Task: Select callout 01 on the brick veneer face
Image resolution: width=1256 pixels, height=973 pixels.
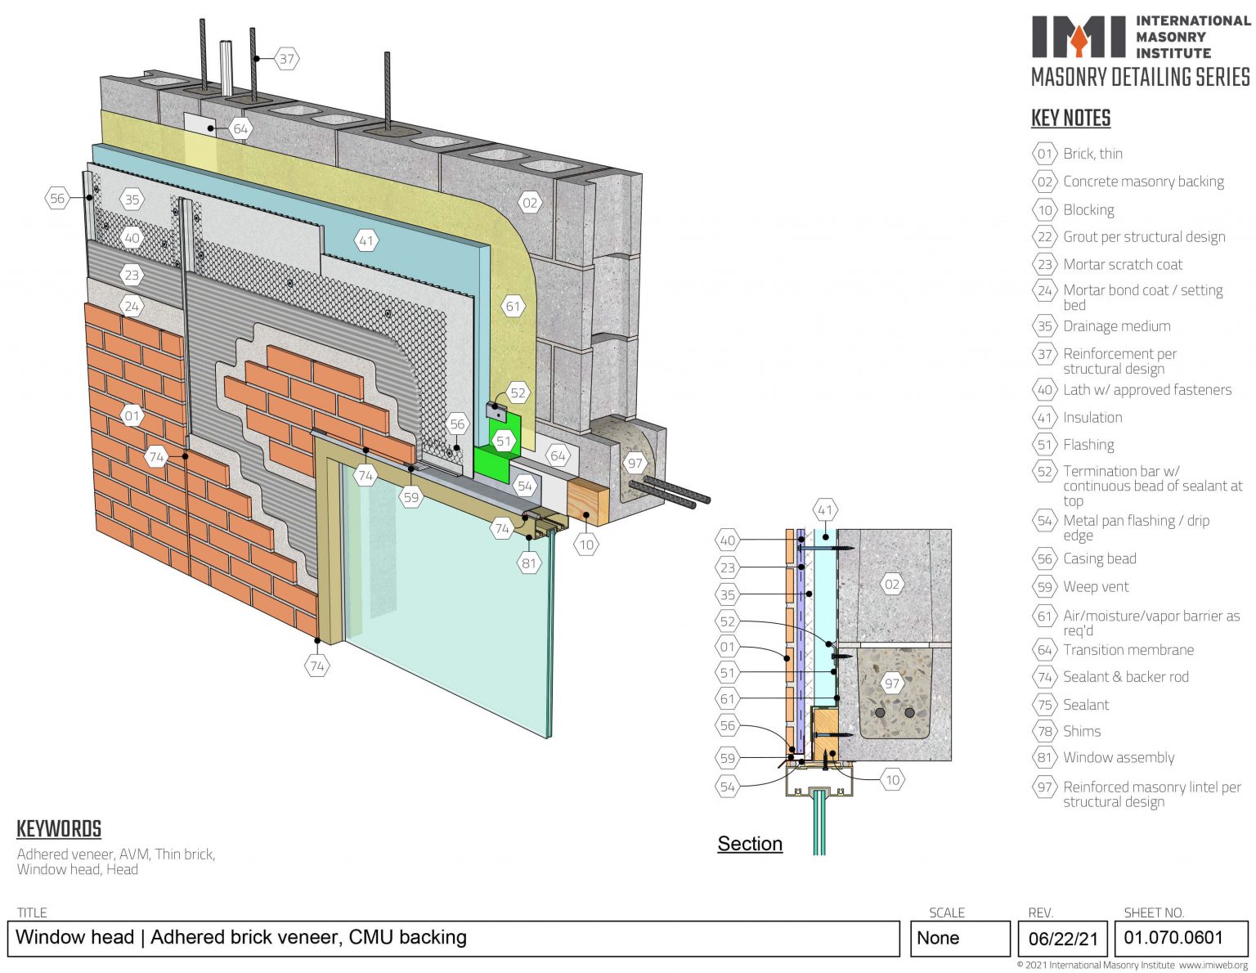Action: coord(130,415)
